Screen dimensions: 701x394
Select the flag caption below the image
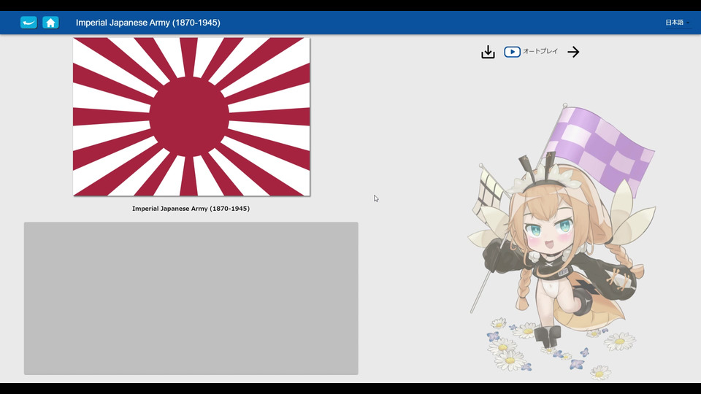click(x=191, y=209)
